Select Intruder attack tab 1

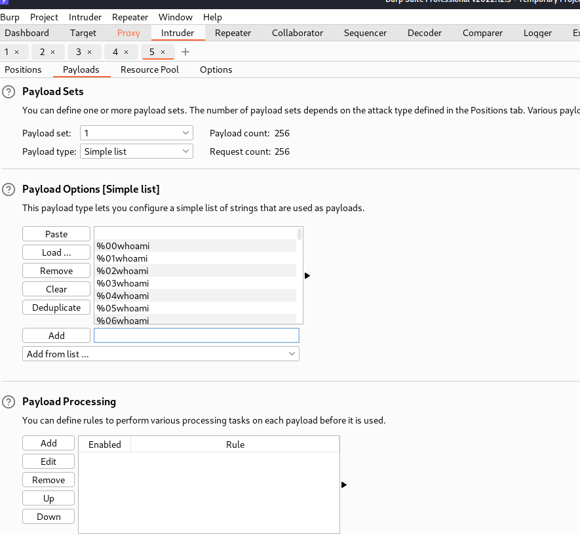click(7, 52)
